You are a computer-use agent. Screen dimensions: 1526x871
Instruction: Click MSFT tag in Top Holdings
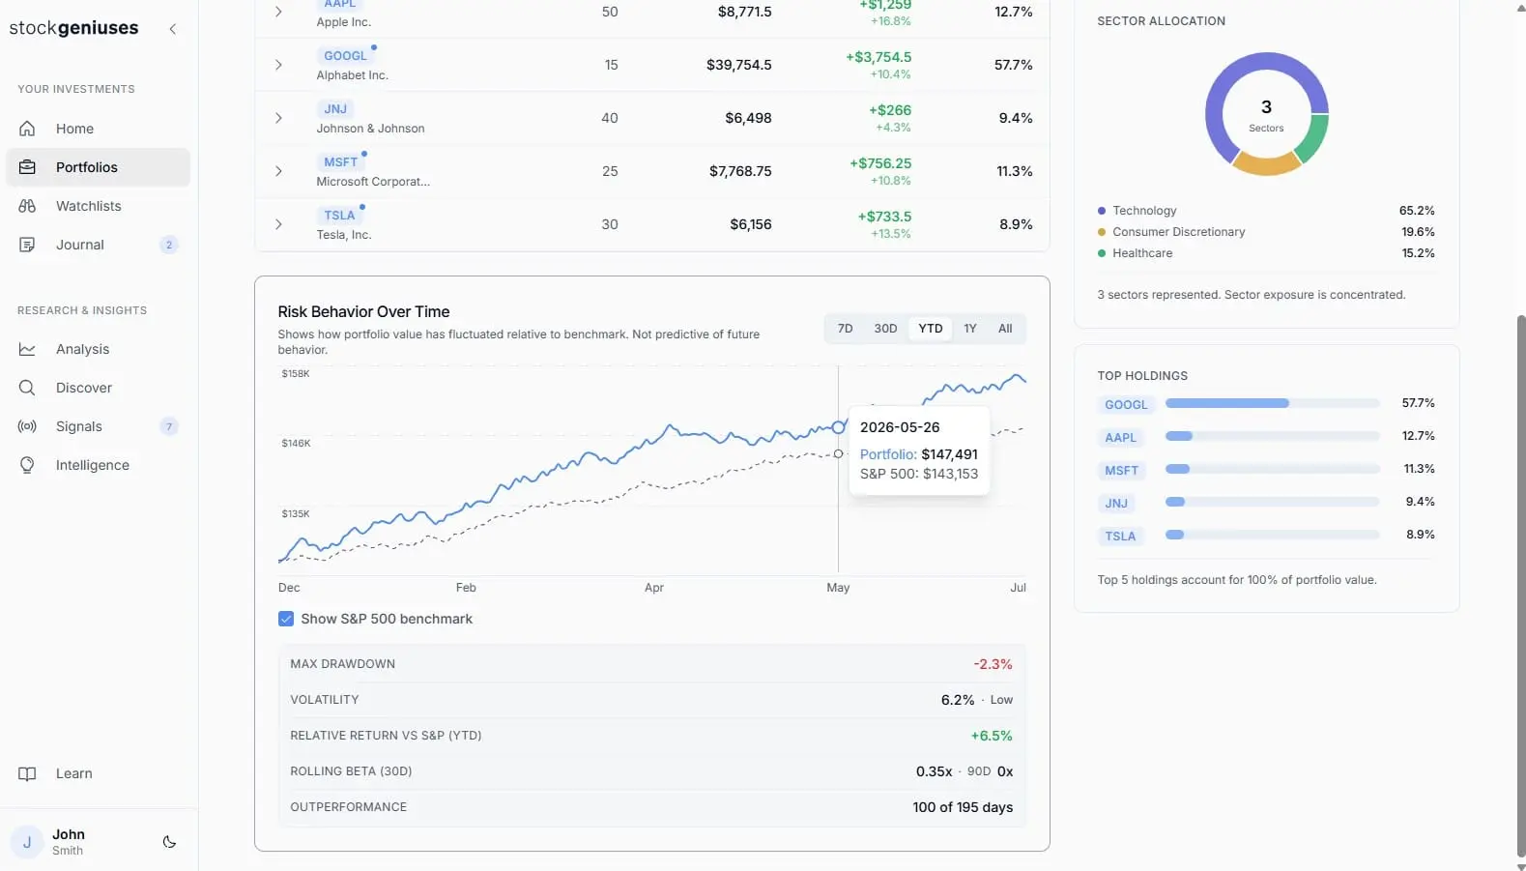click(1121, 471)
